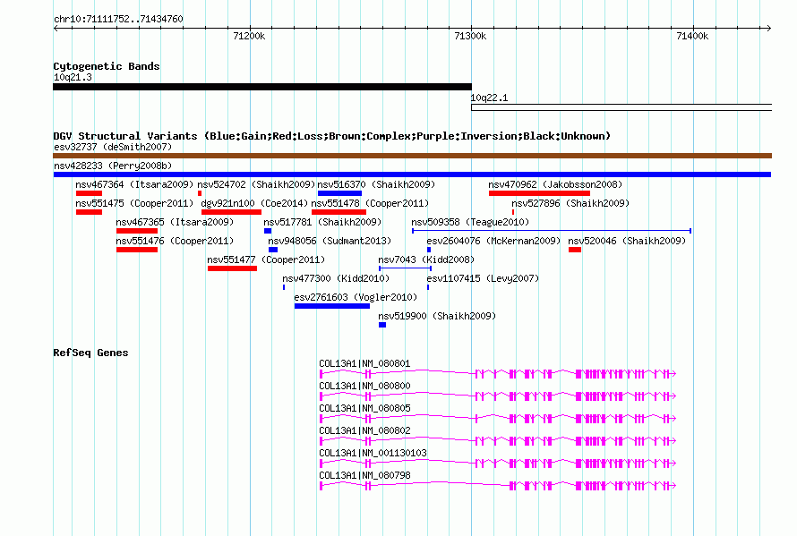Select the nsv517781 (Shaikh2009) label

[322, 222]
